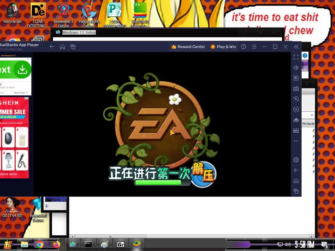Select the 'DO IT 64 BIT' desktop icon
This screenshot has width=335, height=251.
(x=13, y=208)
